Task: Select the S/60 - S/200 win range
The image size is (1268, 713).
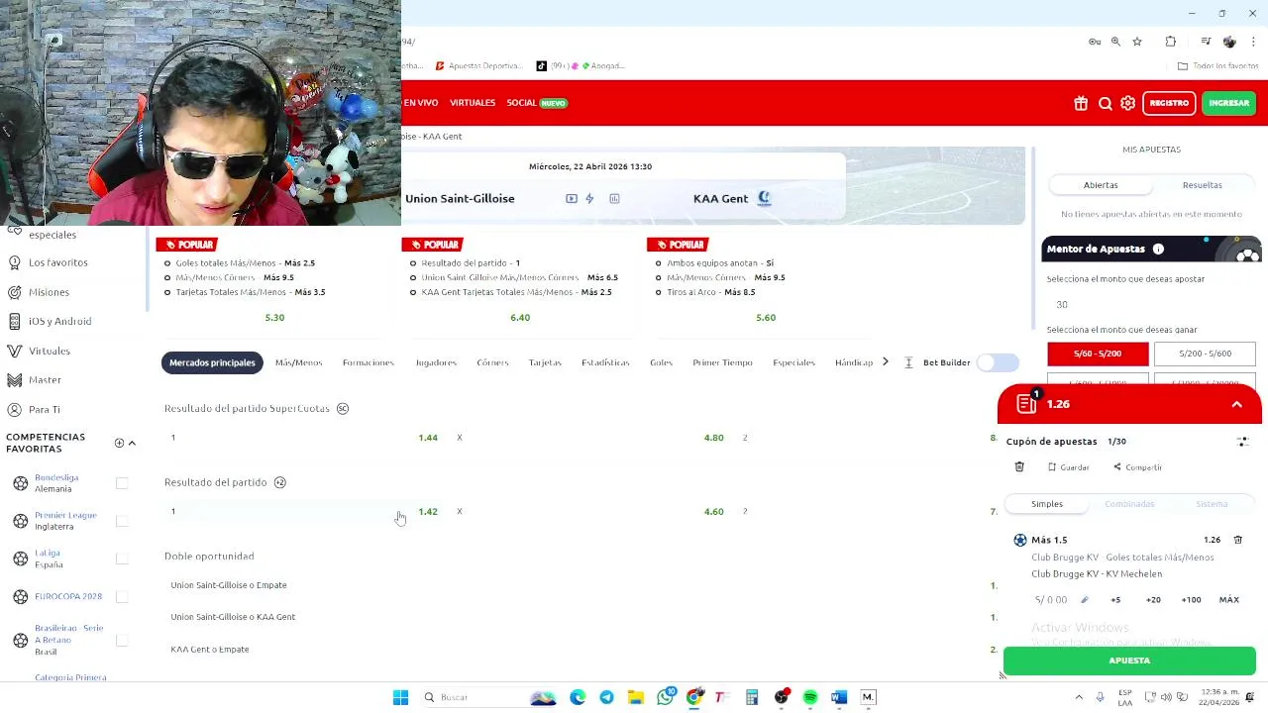Action: 1098,354
